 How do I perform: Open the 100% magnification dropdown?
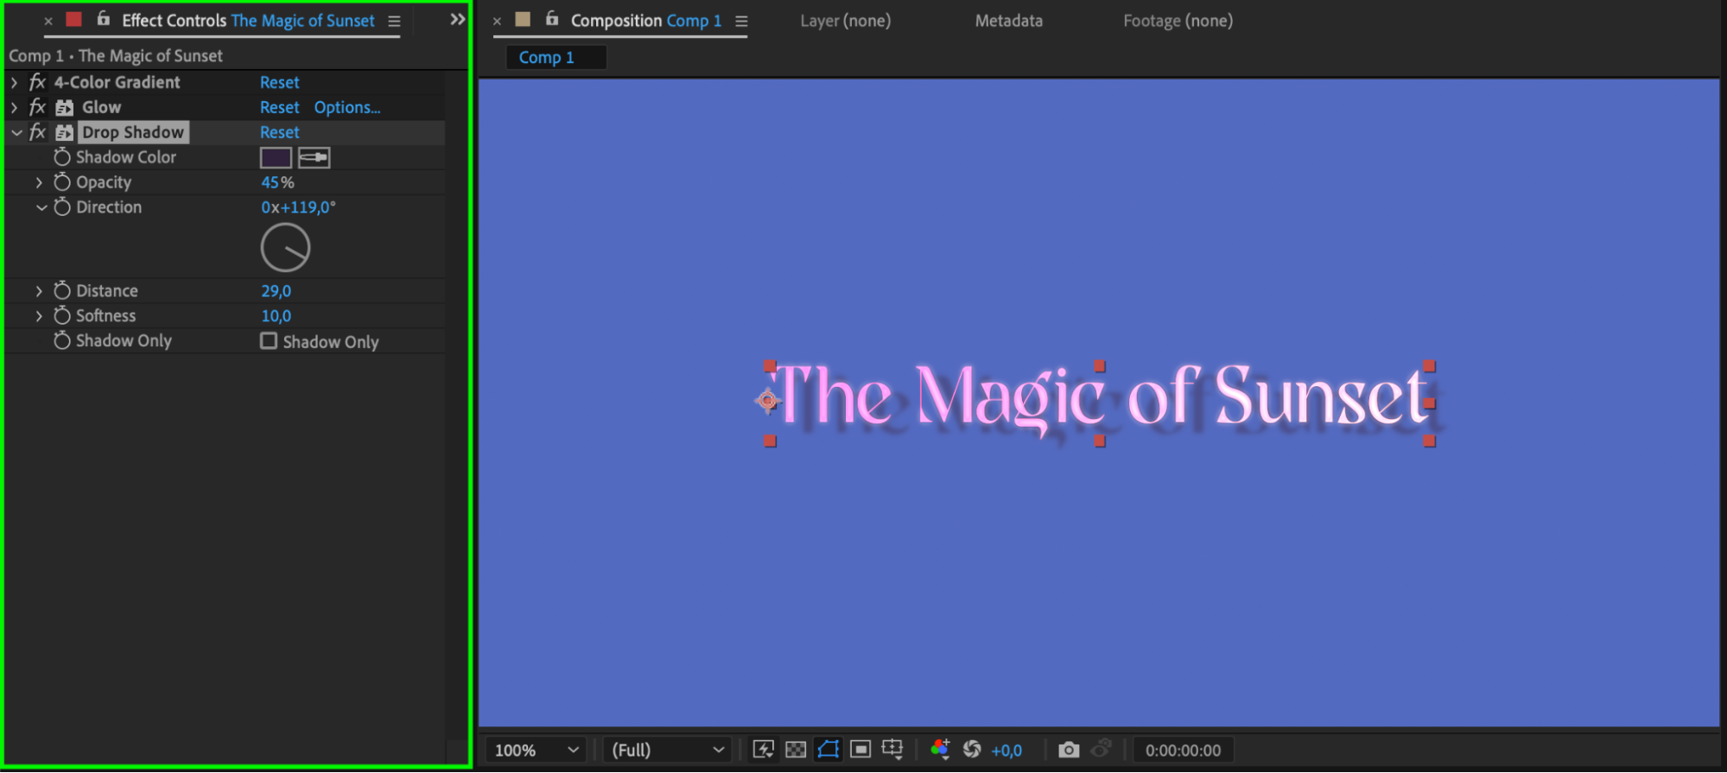pyautogui.click(x=536, y=750)
